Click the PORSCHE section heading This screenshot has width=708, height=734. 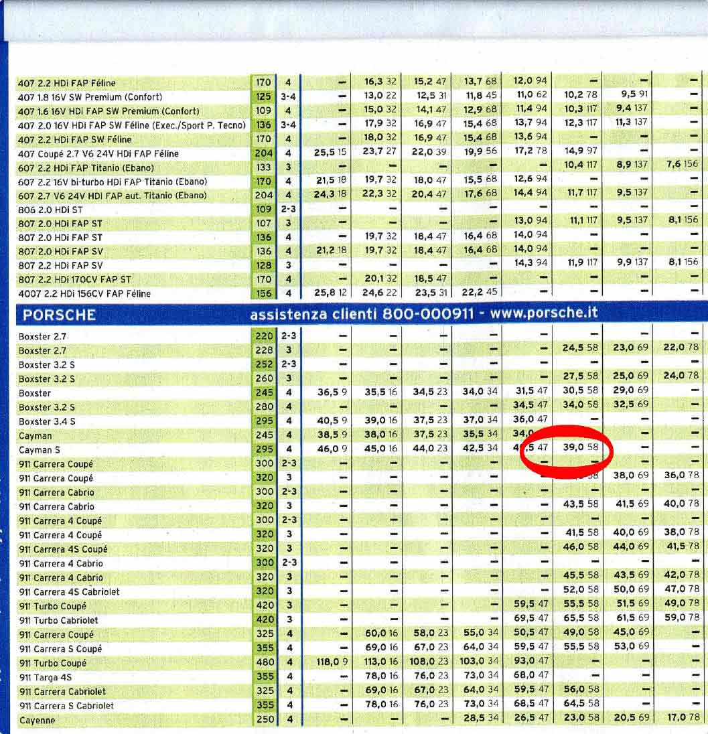click(60, 315)
